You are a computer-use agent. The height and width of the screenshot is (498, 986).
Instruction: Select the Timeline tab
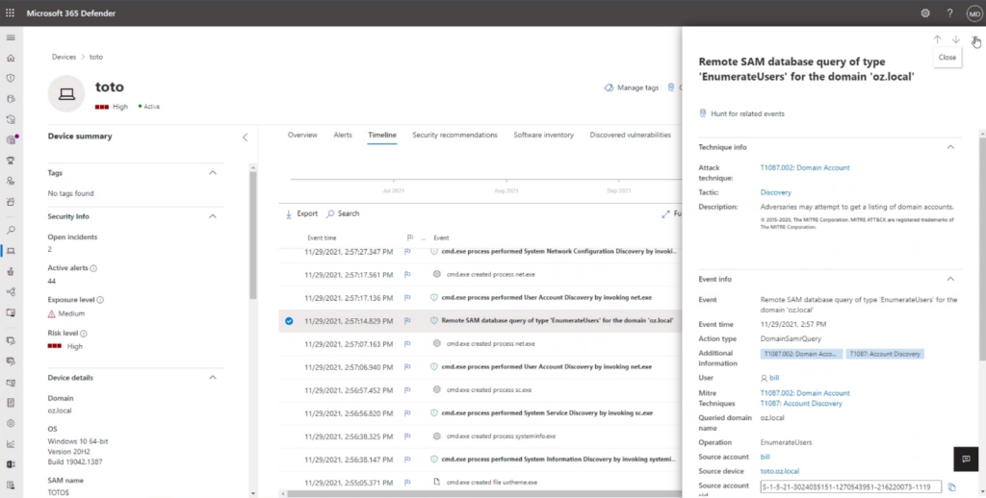(382, 135)
